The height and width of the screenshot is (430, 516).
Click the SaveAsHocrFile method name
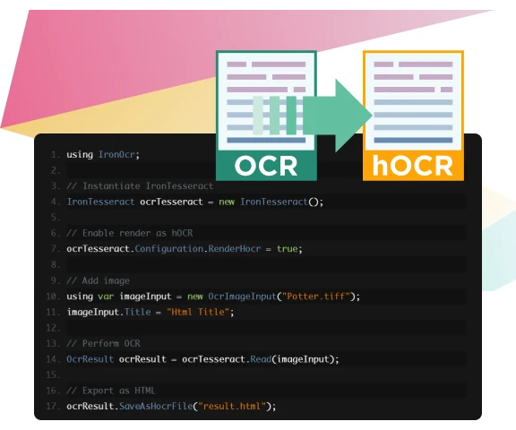click(x=156, y=406)
